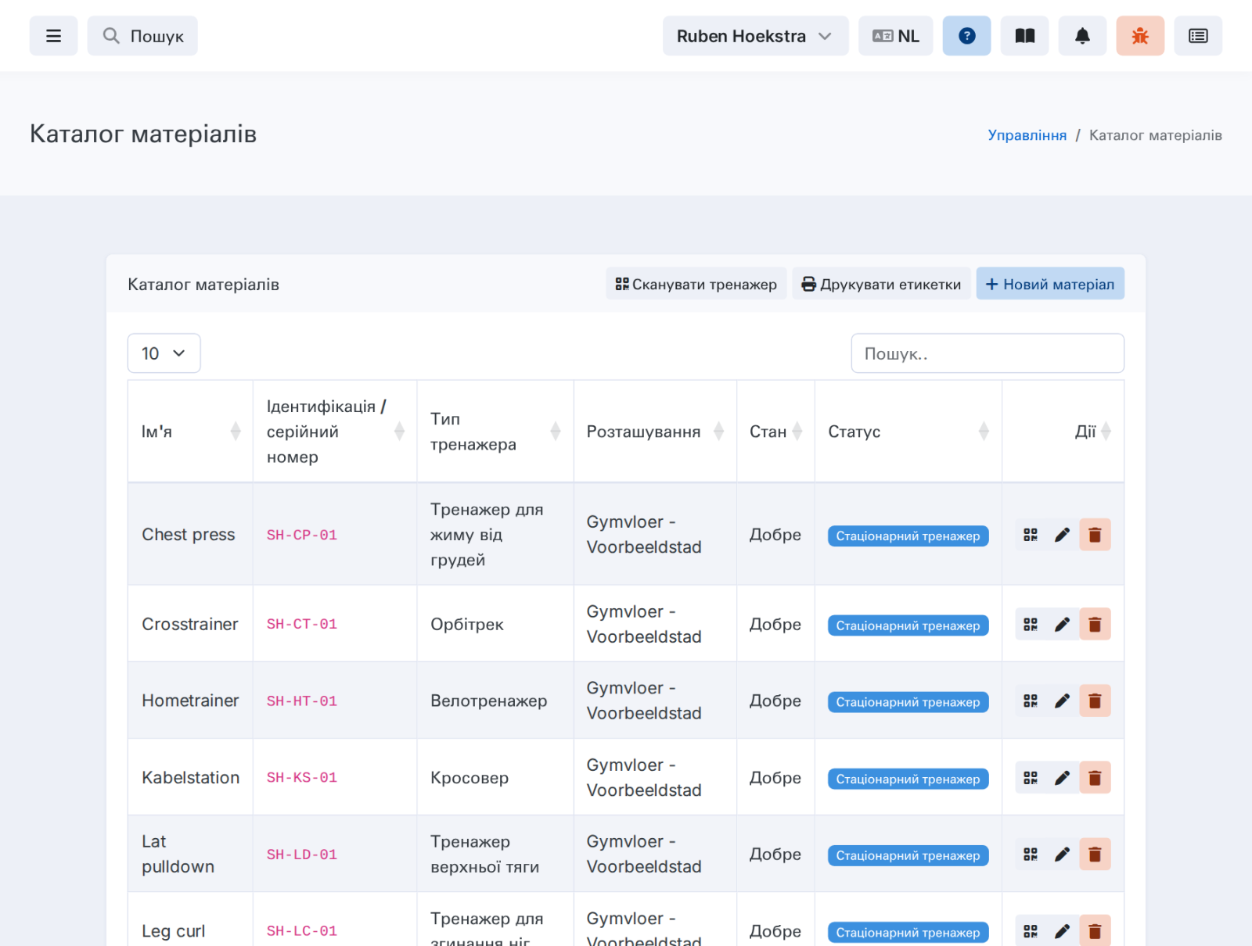
Task: Show QR code for Lat pulldown
Action: pyautogui.click(x=1031, y=855)
